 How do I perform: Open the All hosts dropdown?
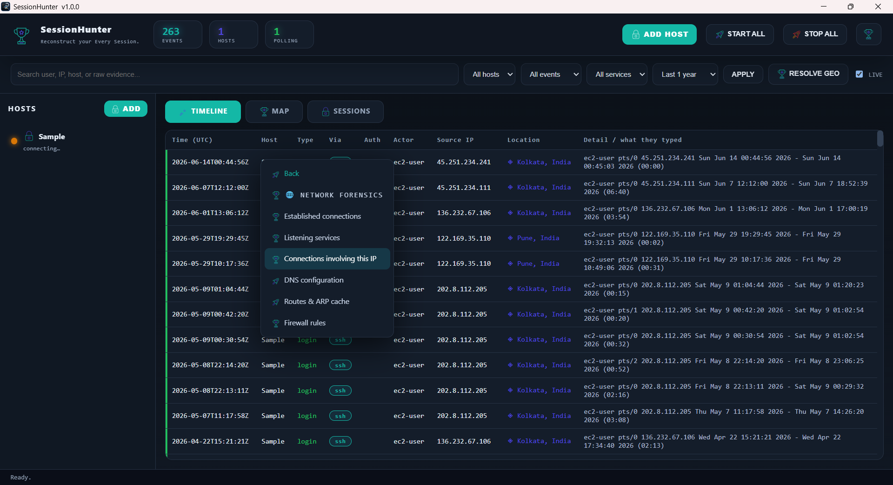(489, 74)
